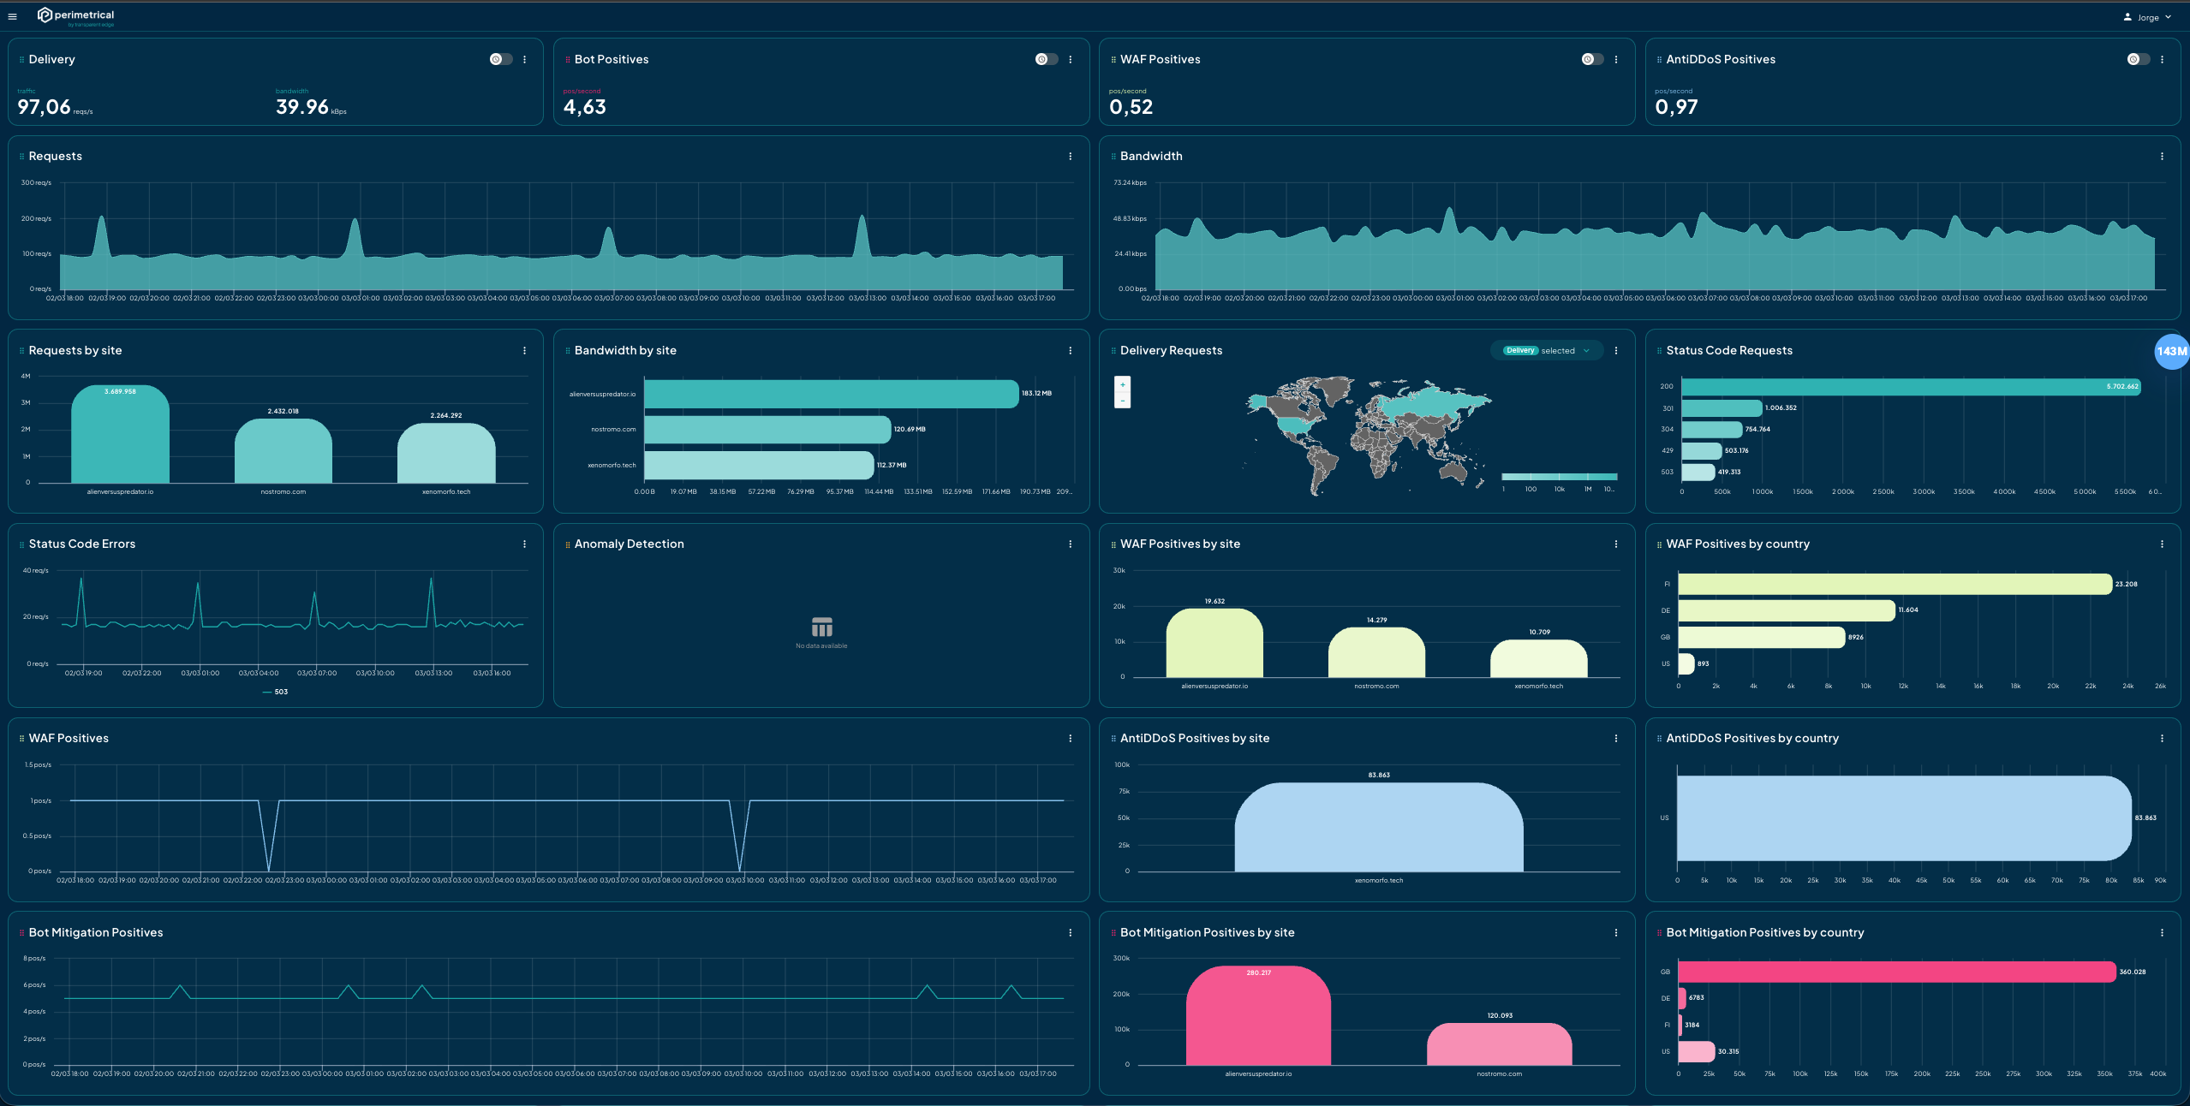The image size is (2190, 1106).
Task: Open WAF Positives by country menu
Action: point(2162,544)
